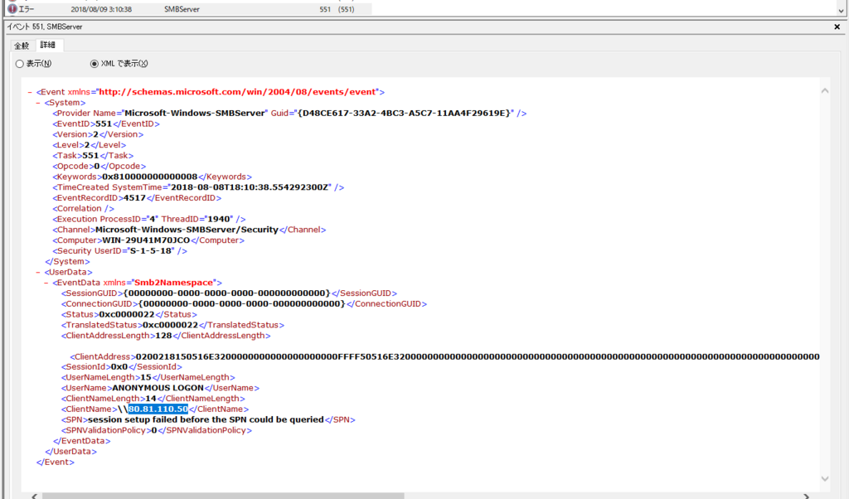Click the UserNameLength 15 line
This screenshot has width=849, height=499.
(x=148, y=377)
